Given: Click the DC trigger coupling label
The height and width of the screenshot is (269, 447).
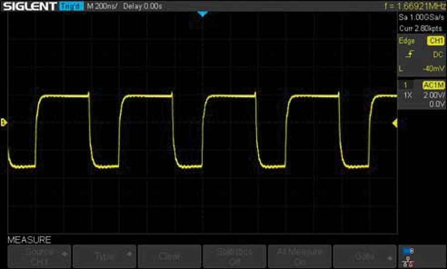Looking at the screenshot, I should (438, 55).
